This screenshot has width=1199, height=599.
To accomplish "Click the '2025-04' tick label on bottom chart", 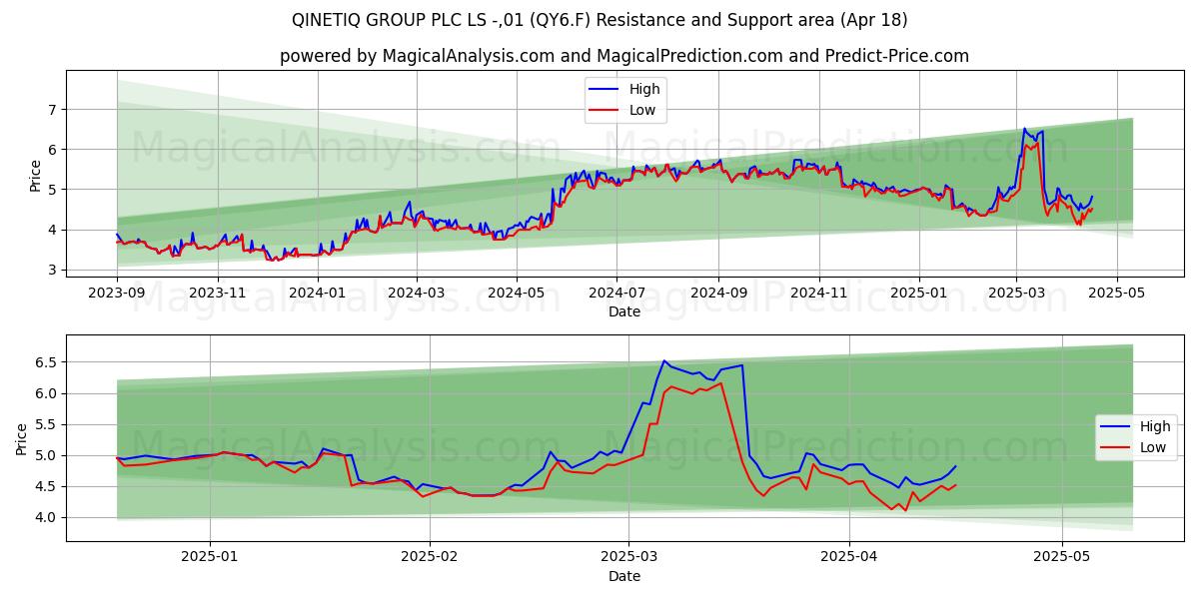I will 849,557.
